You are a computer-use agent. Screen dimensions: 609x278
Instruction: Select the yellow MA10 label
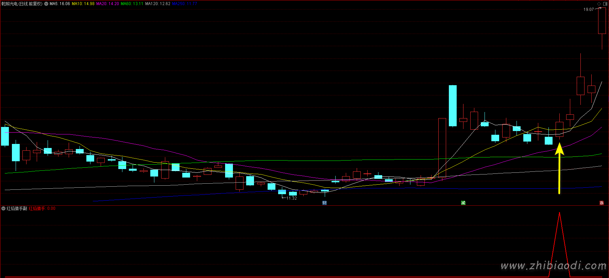pos(83,4)
